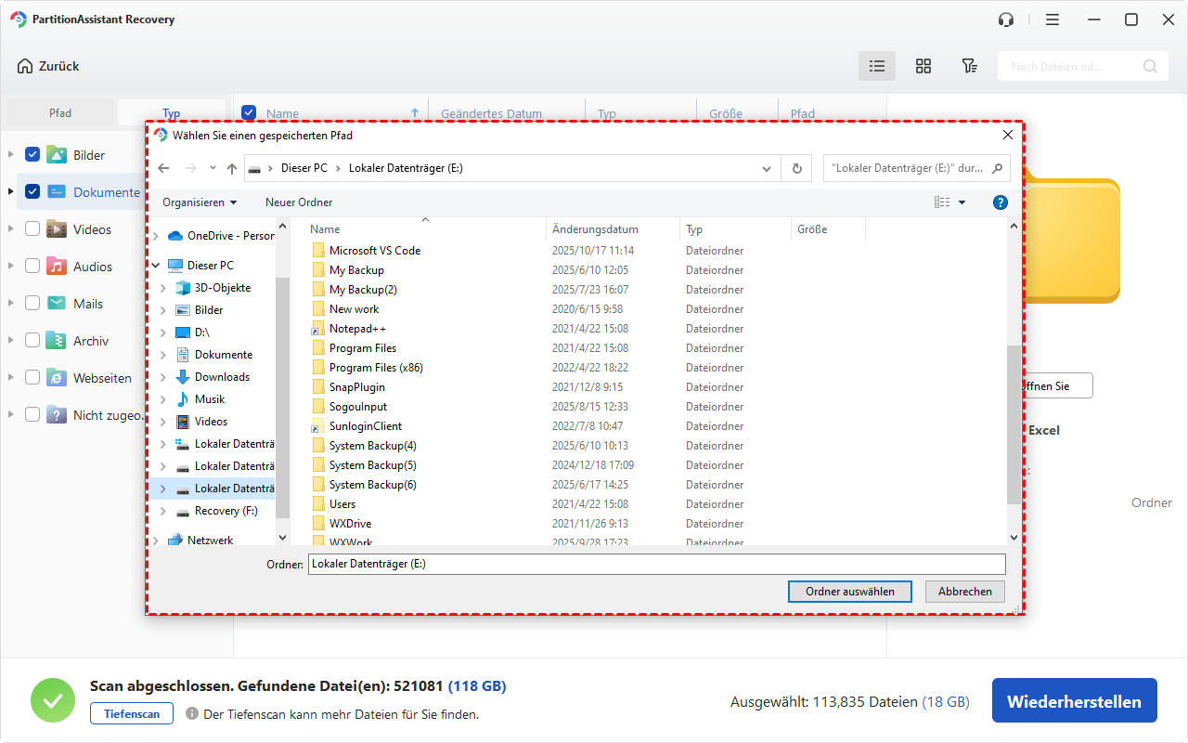Sort dialog files by Größe column

828,228
